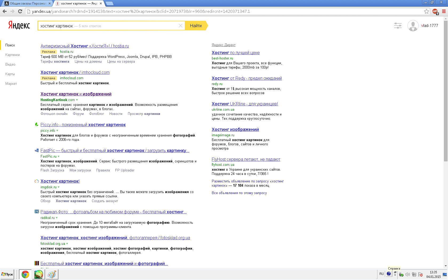Switch to Маркет search
Image resolution: width=448 pixels, height=280 pixels.
pyautogui.click(x=11, y=83)
